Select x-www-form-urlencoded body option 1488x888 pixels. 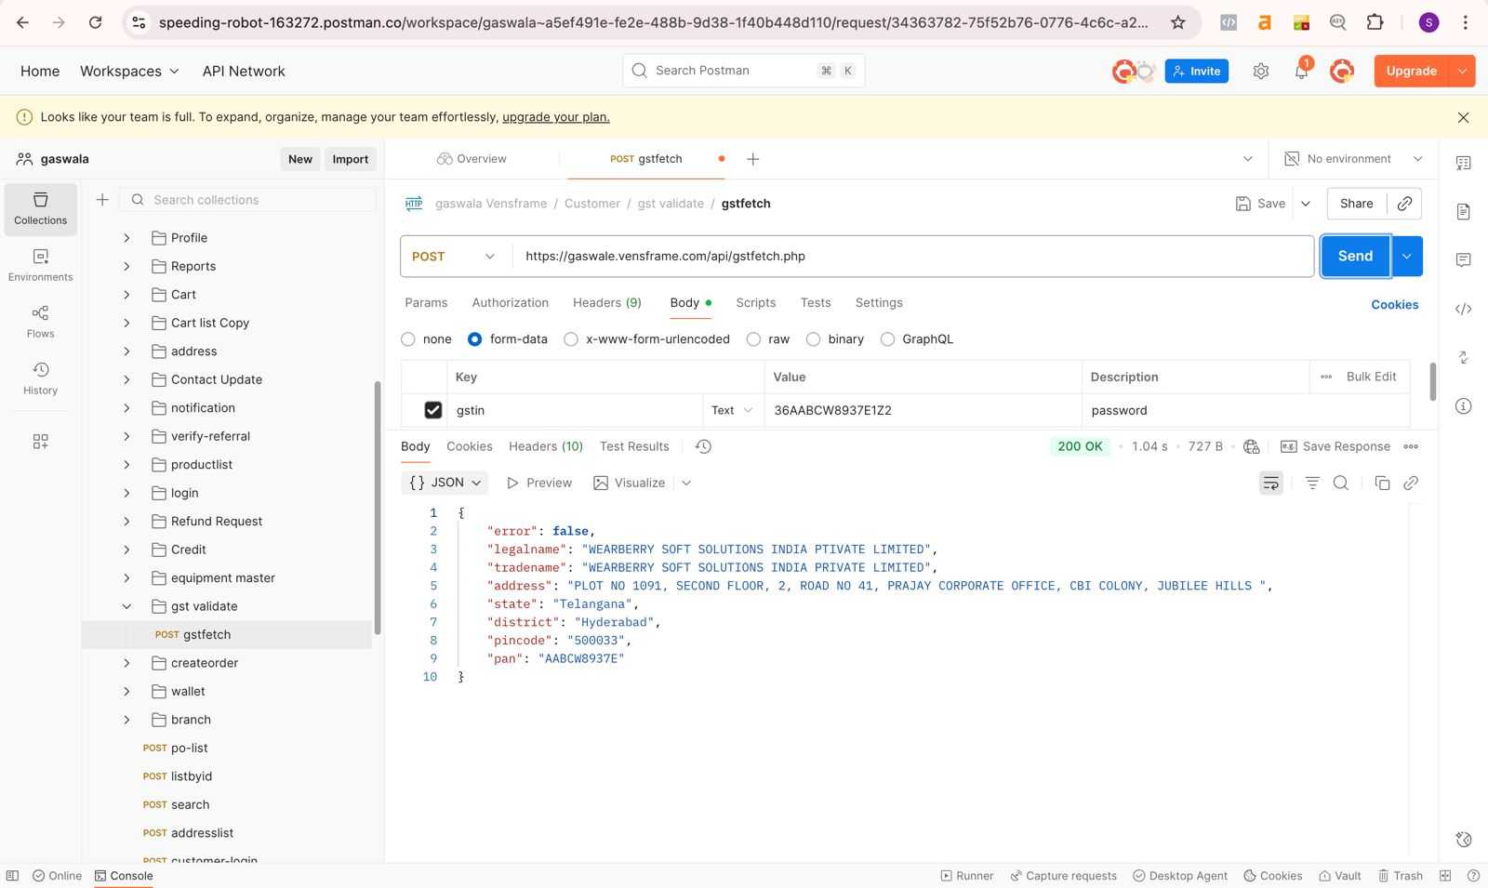[x=572, y=339]
